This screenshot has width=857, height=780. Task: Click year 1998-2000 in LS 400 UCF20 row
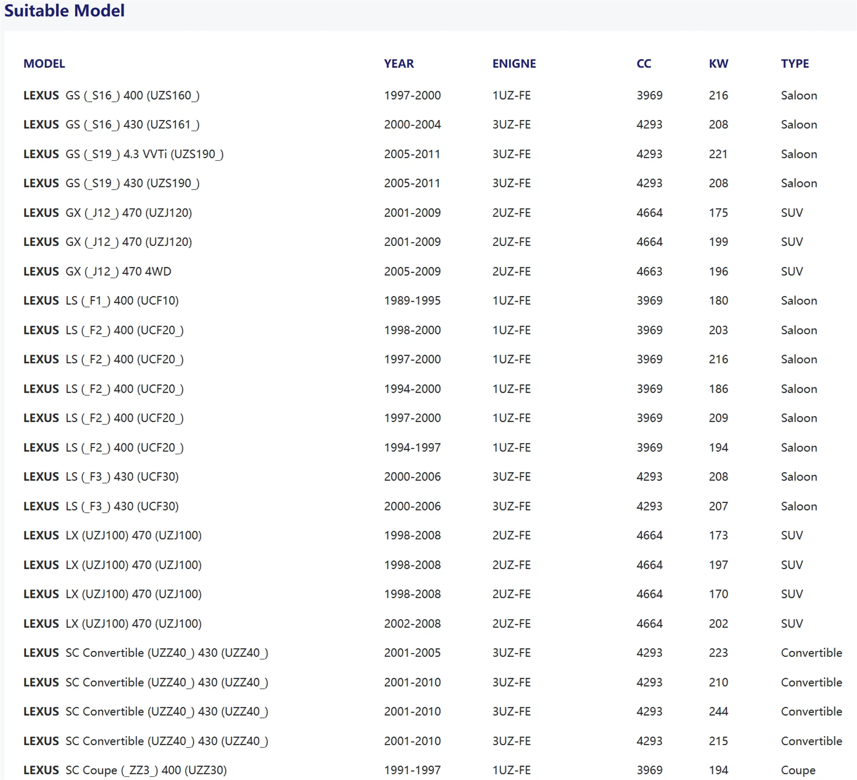[x=412, y=330]
